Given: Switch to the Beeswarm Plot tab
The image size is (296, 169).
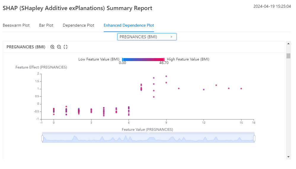Looking at the screenshot, I should click(x=16, y=25).
